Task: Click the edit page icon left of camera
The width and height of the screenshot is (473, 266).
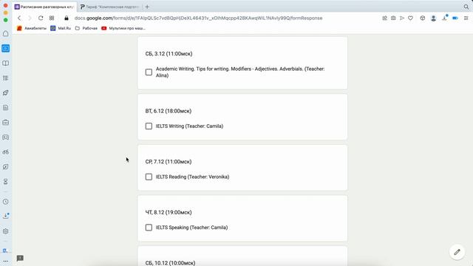Action: click(x=384, y=18)
